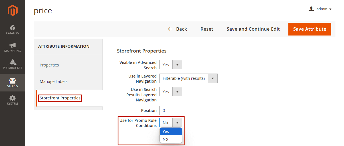Screen dimensions: 344x146
Task: Expand the admin account dropdown arrow
Action: pyautogui.click(x=330, y=9)
